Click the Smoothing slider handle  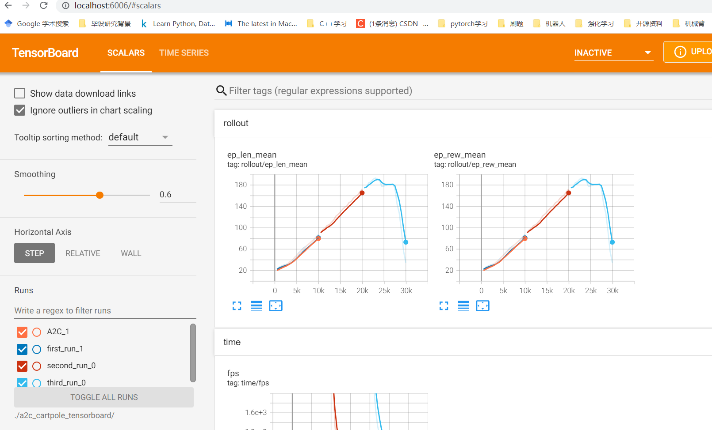[100, 195]
